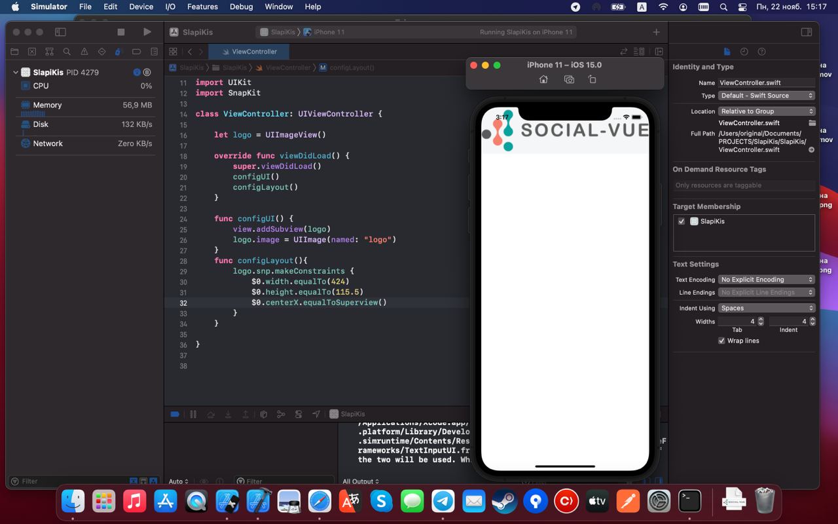Viewport: 838px width, 524px height.
Task: Toggle the Xcode inspector panel
Action: pyautogui.click(x=807, y=31)
